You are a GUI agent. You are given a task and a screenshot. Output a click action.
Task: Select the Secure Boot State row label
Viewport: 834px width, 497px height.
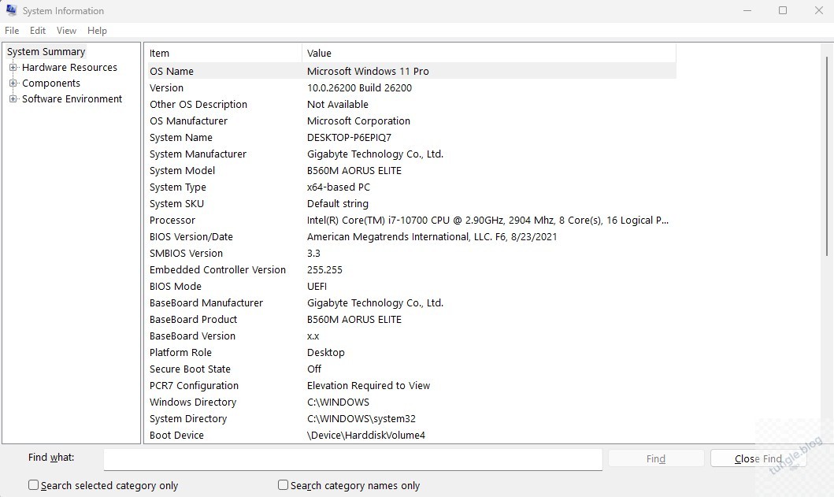(190, 369)
